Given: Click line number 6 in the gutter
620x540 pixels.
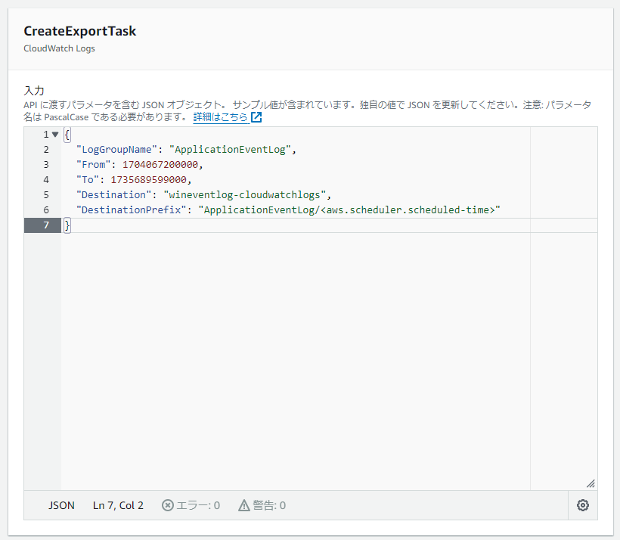Looking at the screenshot, I should pos(46,209).
